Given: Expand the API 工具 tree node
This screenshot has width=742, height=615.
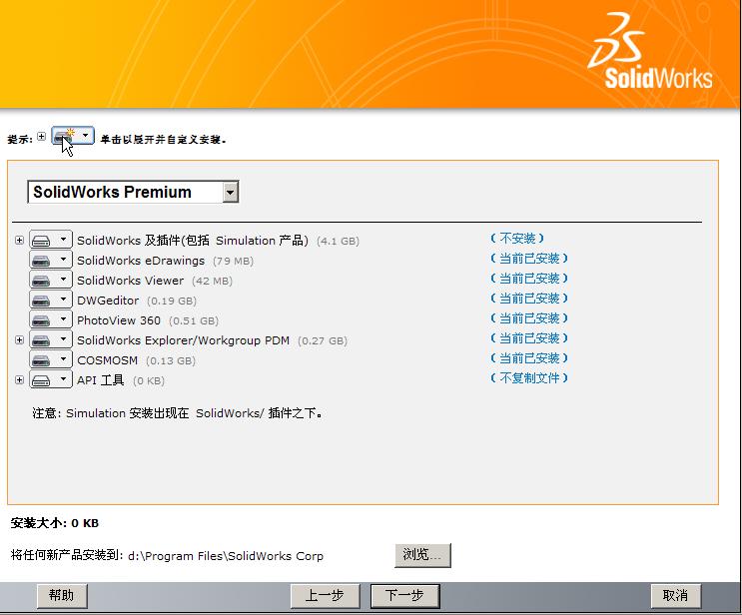Looking at the screenshot, I should (19, 379).
